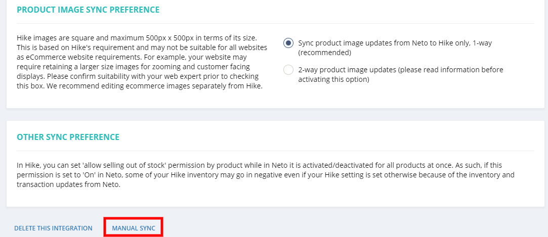
Task: Click the Other Sync Preference heading
Action: [68, 137]
